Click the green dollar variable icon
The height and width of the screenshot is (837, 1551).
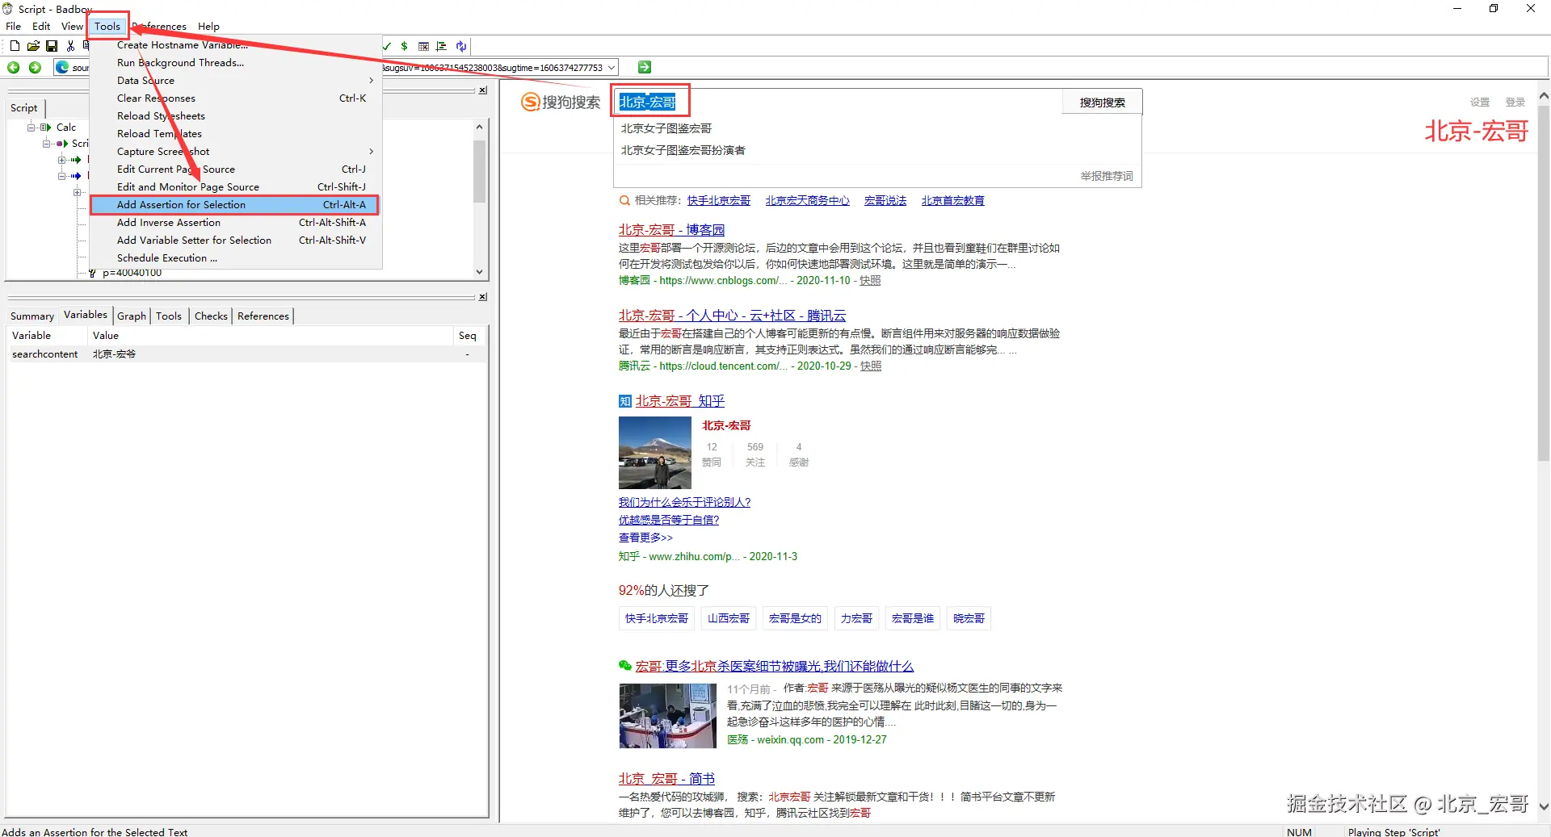click(404, 46)
